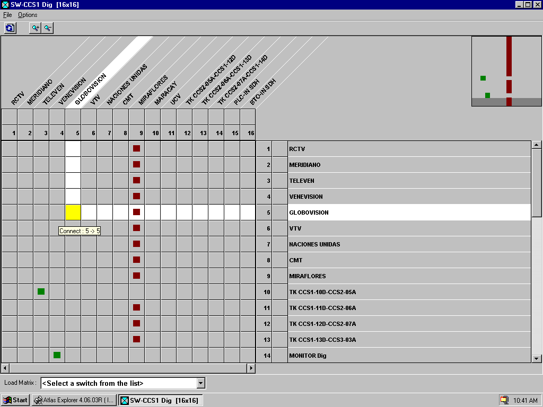This screenshot has width=543, height=407.
Task: Toggle the green crosspoint in TK CCS1-10D-CCS2-05A row
Action: [41, 291]
